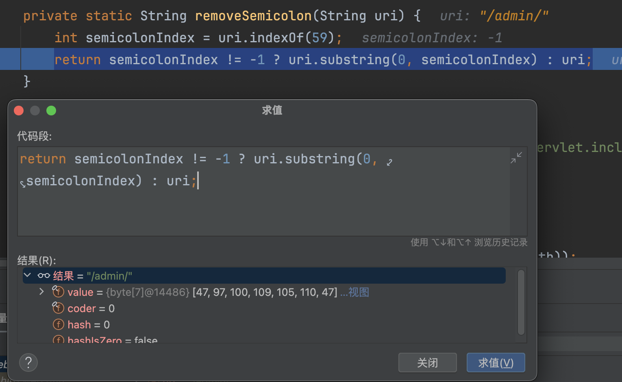This screenshot has width=622, height=382.
Task: Click the inline semicolonIndex: -1 debug hint
Action: [432, 38]
